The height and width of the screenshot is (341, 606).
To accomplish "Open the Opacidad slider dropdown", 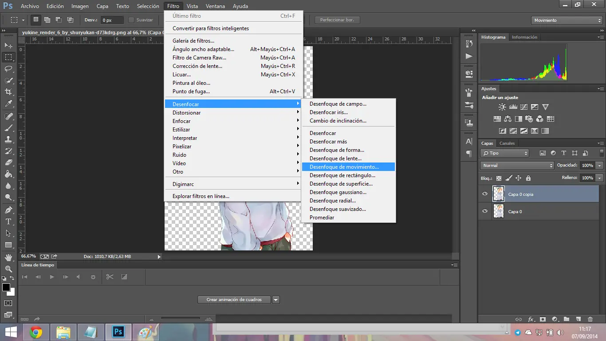I will [600, 166].
